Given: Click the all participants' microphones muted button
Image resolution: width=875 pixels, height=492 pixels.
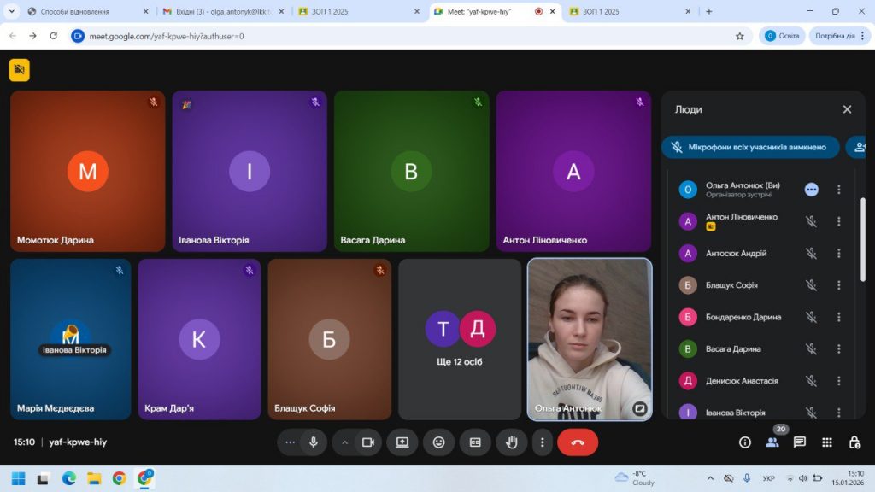Looking at the screenshot, I should pos(750,147).
